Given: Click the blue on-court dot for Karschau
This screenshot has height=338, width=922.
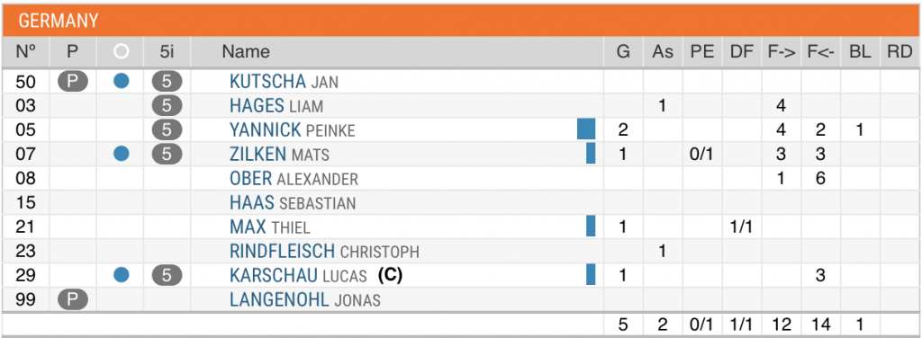Looking at the screenshot, I should [x=122, y=275].
